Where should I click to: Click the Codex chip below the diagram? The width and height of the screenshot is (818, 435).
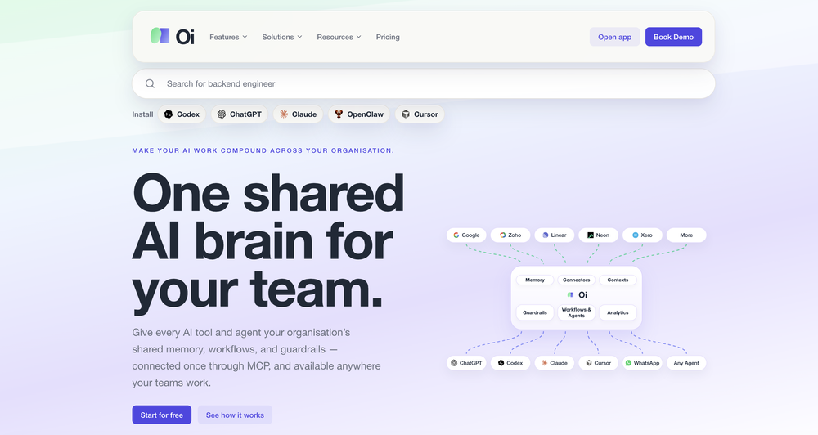click(x=510, y=363)
